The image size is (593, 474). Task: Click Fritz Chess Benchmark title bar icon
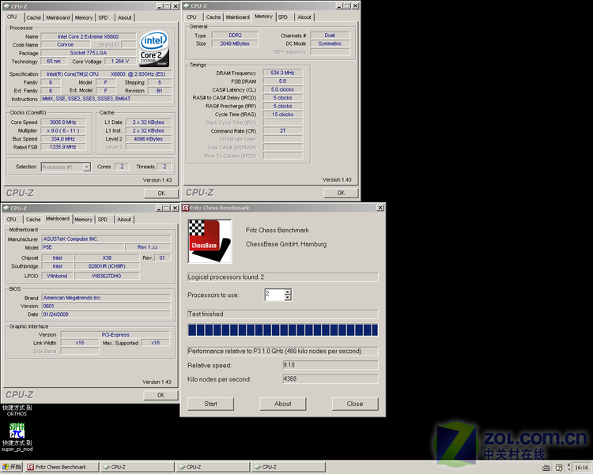click(186, 208)
